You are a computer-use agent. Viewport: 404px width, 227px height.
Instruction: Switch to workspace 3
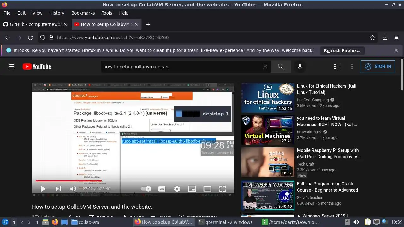[29, 222]
